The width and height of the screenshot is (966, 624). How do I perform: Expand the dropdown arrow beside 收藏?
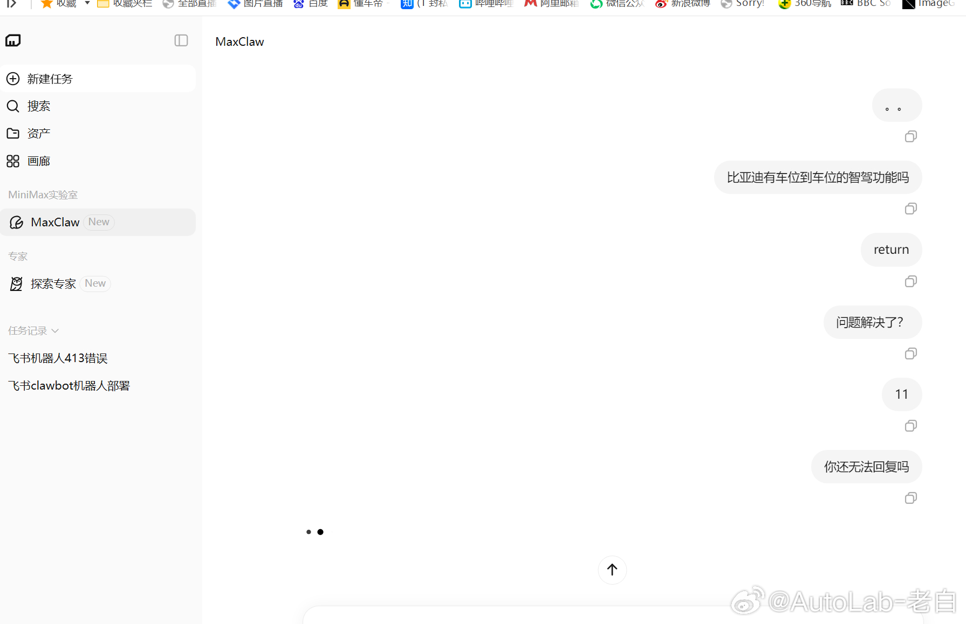(87, 3)
